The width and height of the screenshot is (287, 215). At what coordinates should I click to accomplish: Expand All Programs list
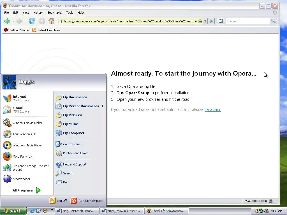27,190
